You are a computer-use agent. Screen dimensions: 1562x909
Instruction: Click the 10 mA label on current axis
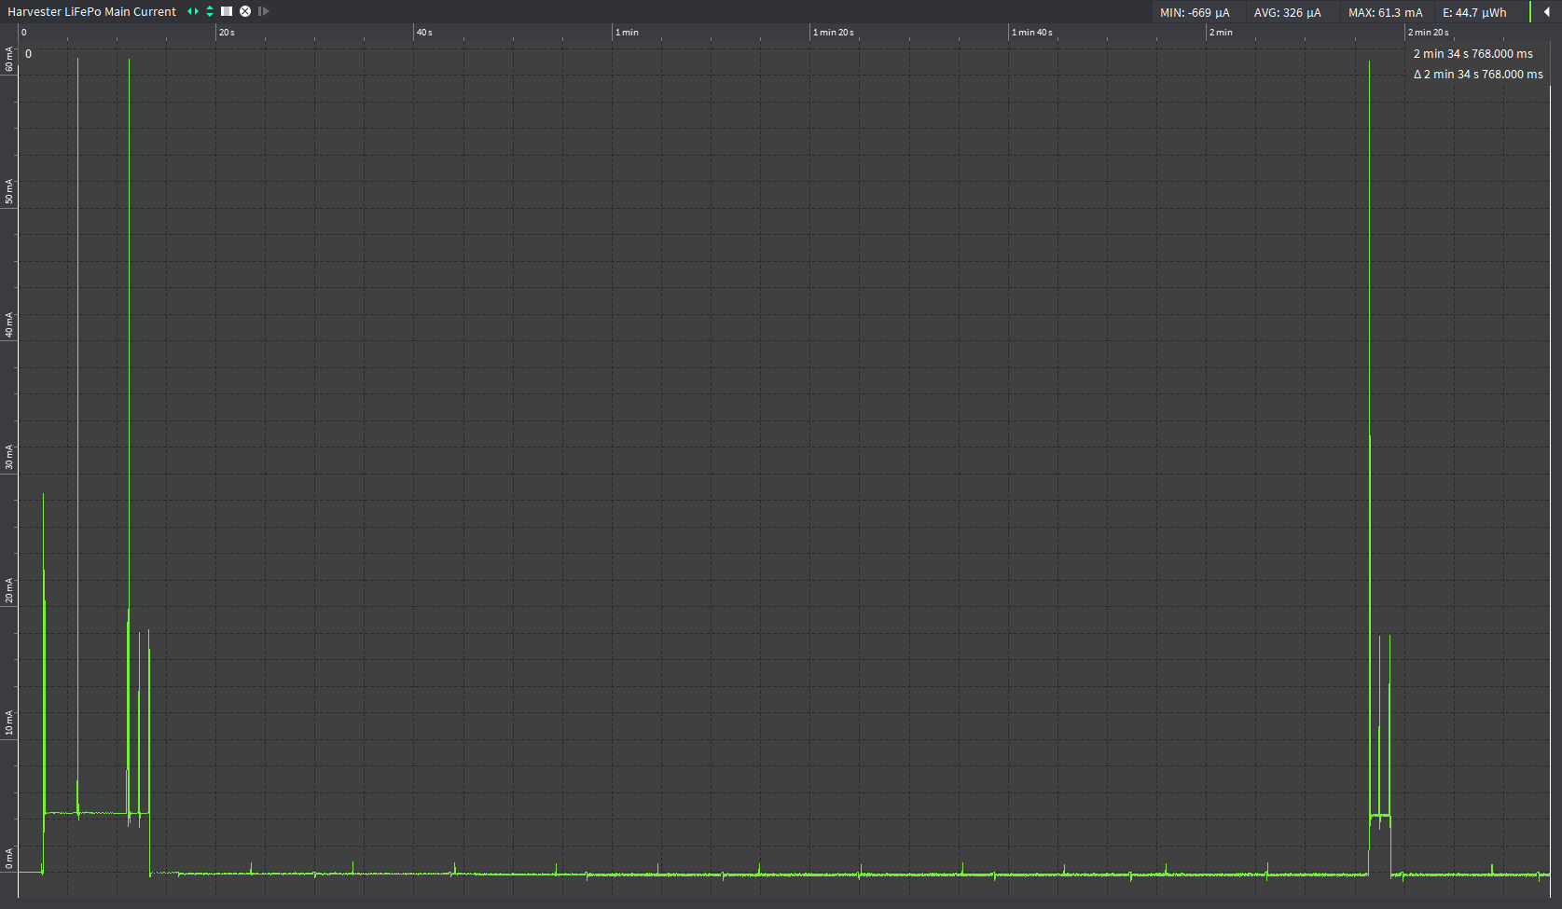[9, 723]
